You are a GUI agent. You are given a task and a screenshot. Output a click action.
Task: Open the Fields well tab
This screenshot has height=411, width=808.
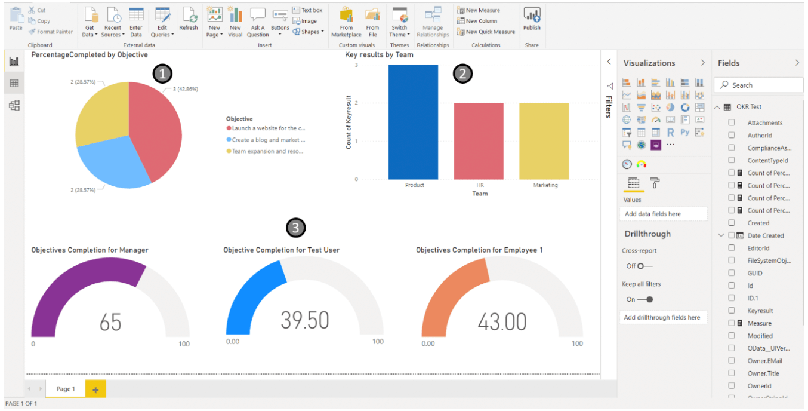tap(634, 183)
